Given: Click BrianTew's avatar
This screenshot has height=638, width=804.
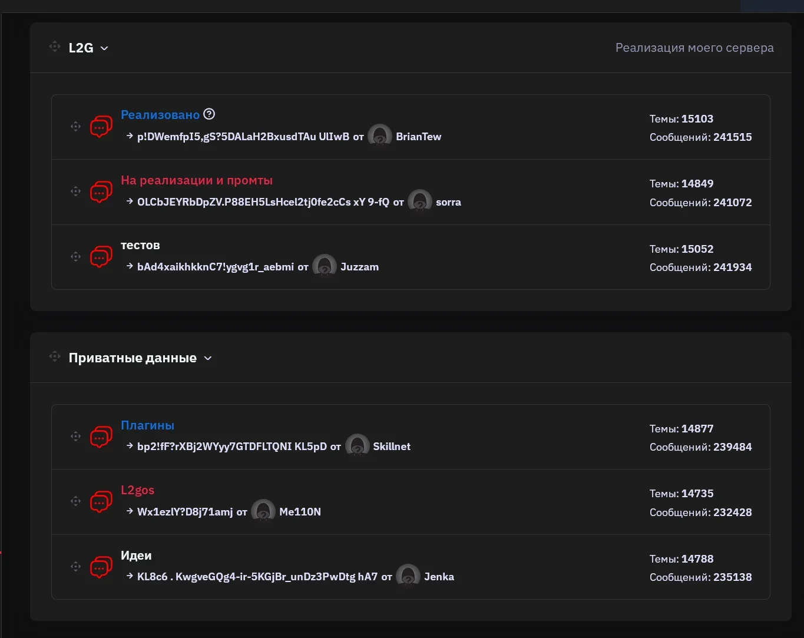Looking at the screenshot, I should [x=380, y=136].
